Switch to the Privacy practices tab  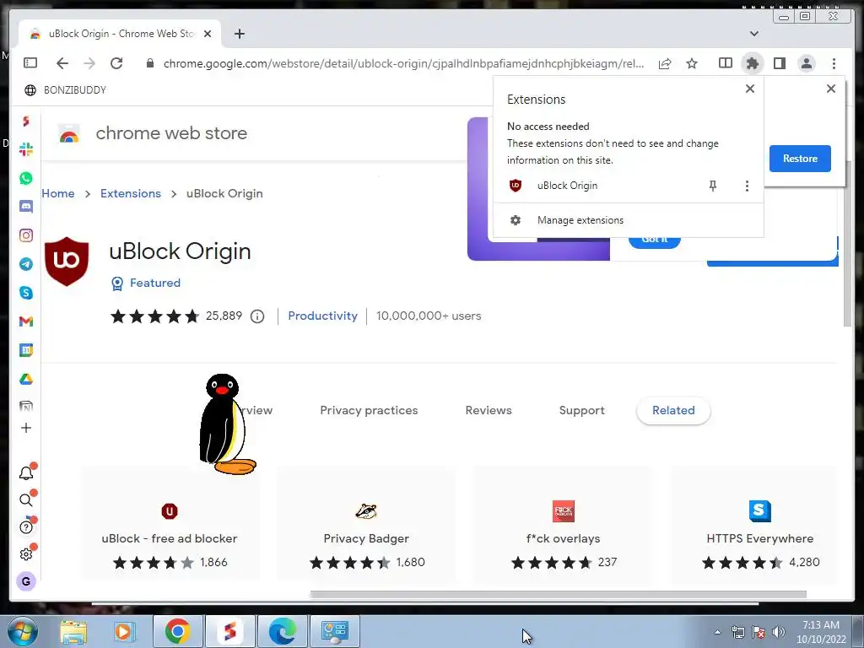369,411
